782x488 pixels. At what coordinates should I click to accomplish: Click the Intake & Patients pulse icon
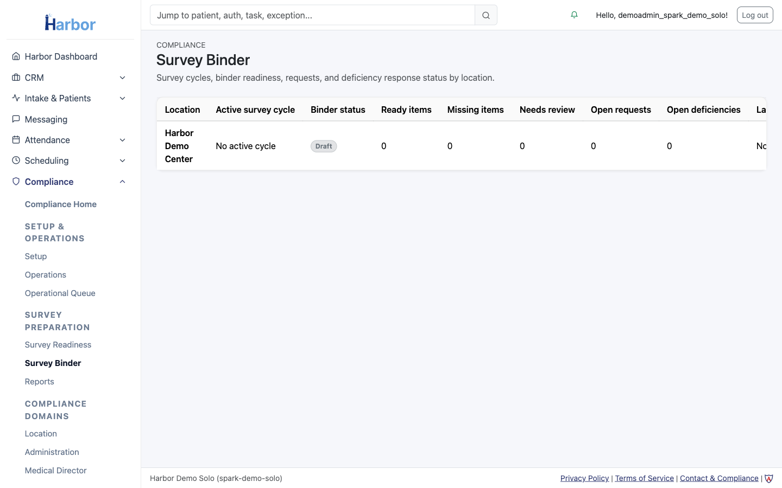(16, 98)
